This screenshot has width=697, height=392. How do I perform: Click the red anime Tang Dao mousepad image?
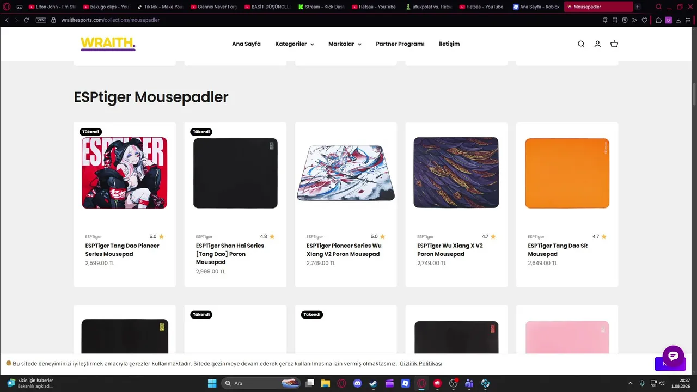[125, 173]
